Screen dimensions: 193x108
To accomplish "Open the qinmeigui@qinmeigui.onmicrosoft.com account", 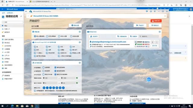I will pos(109,42).
